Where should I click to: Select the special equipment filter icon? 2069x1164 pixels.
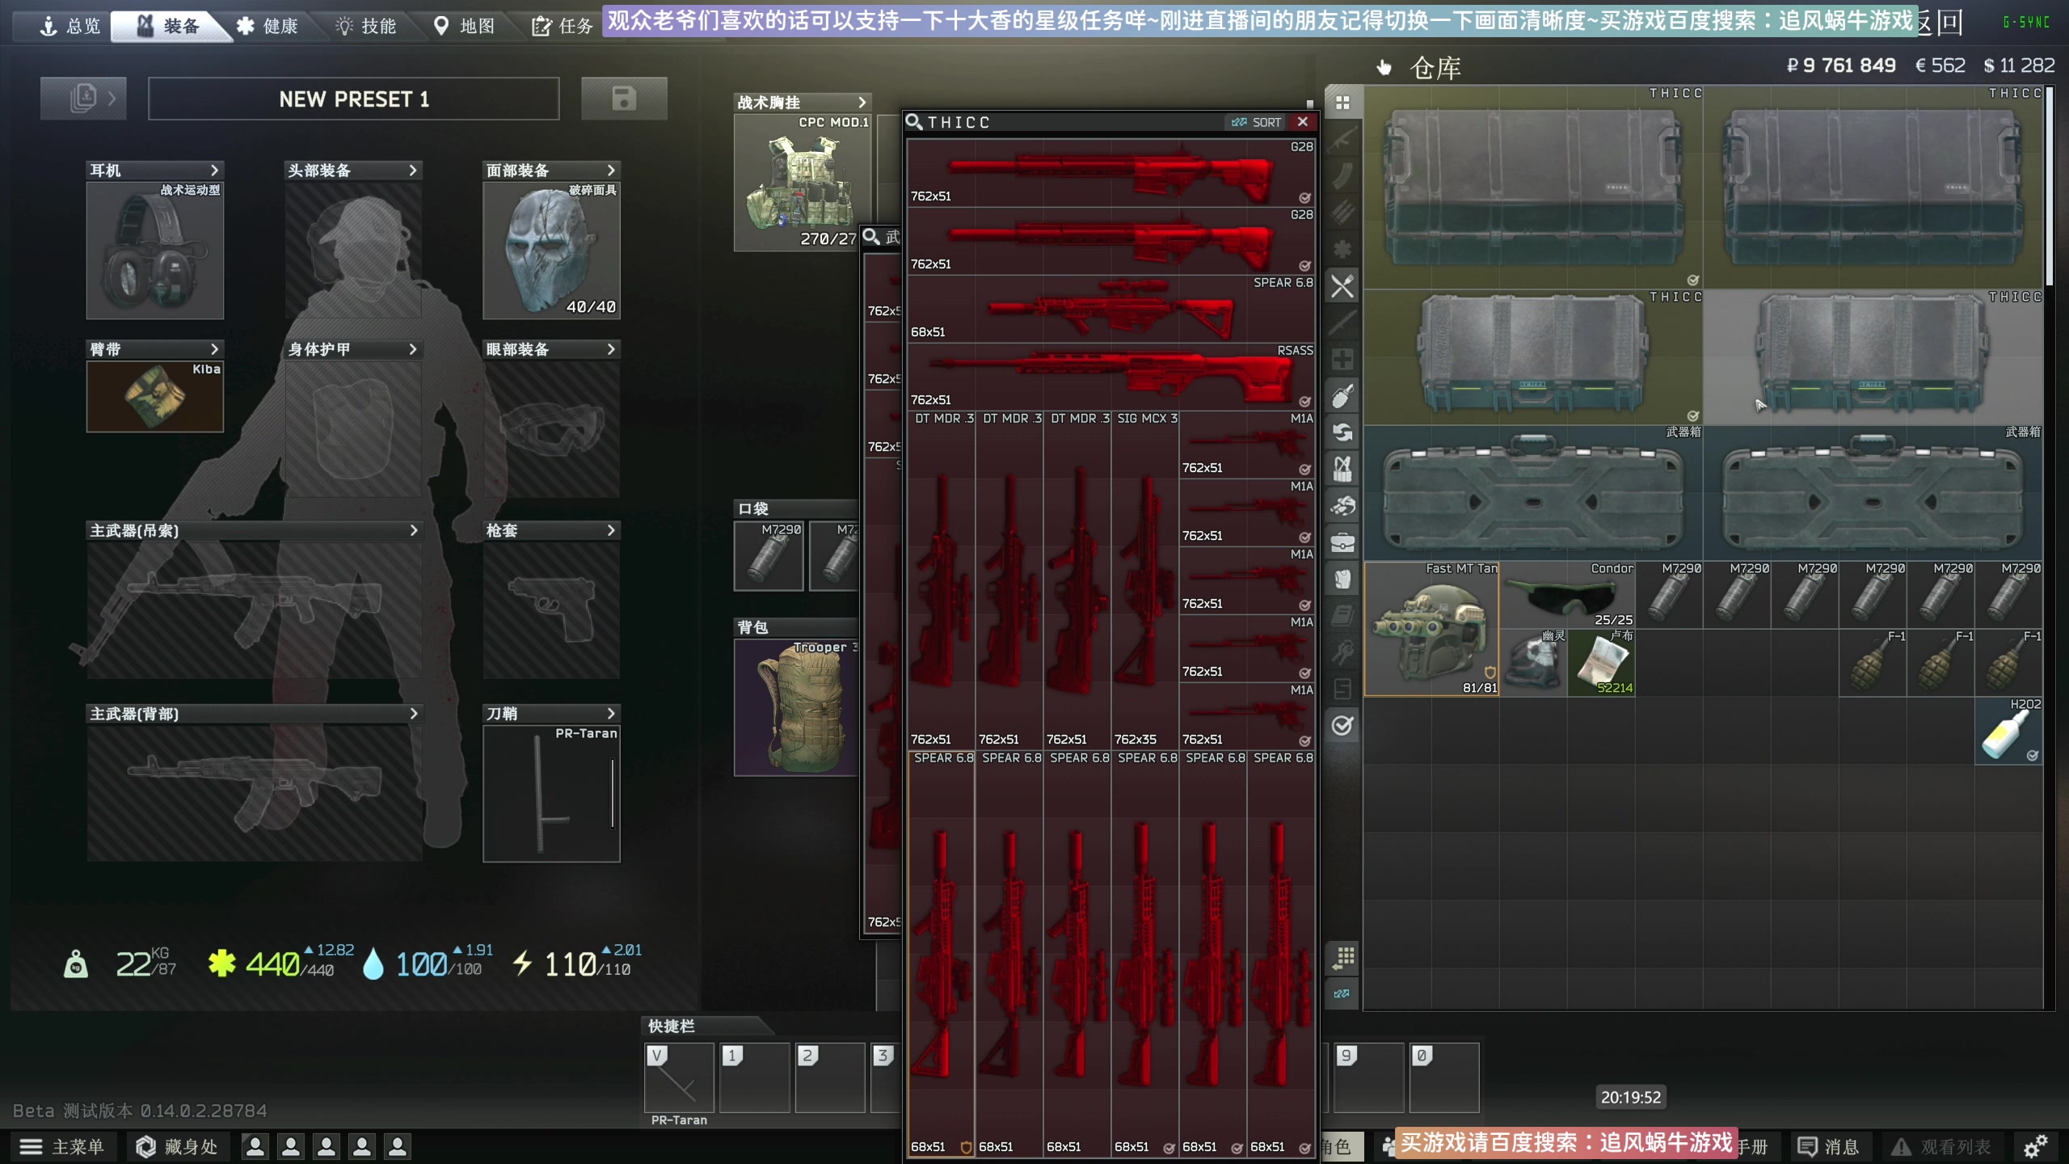(x=1342, y=689)
